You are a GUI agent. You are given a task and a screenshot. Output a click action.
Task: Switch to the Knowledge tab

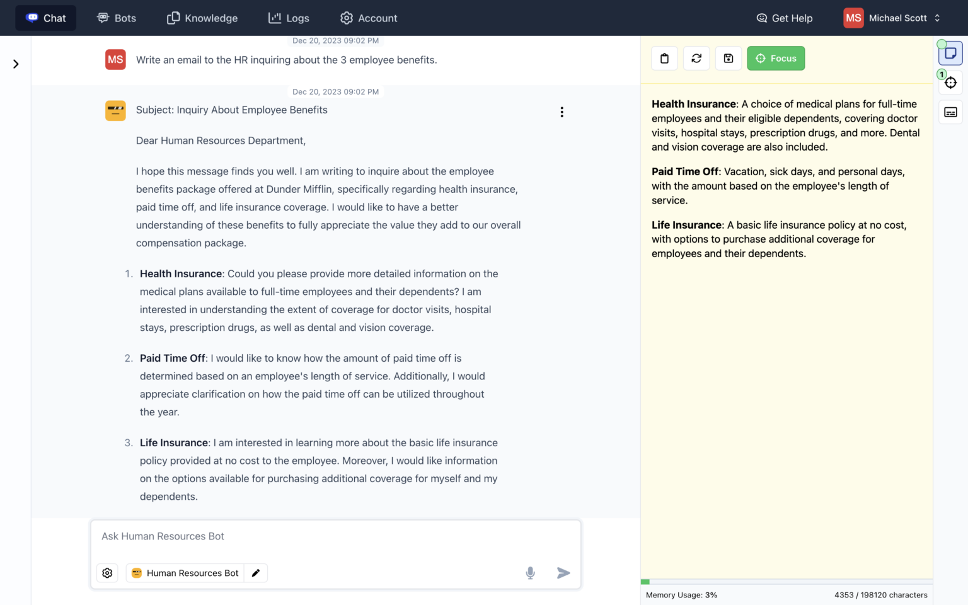[x=202, y=18]
